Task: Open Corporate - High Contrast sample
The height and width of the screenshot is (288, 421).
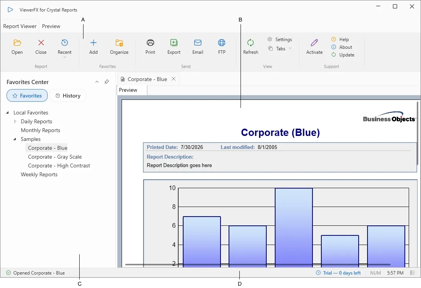Action: [x=59, y=166]
